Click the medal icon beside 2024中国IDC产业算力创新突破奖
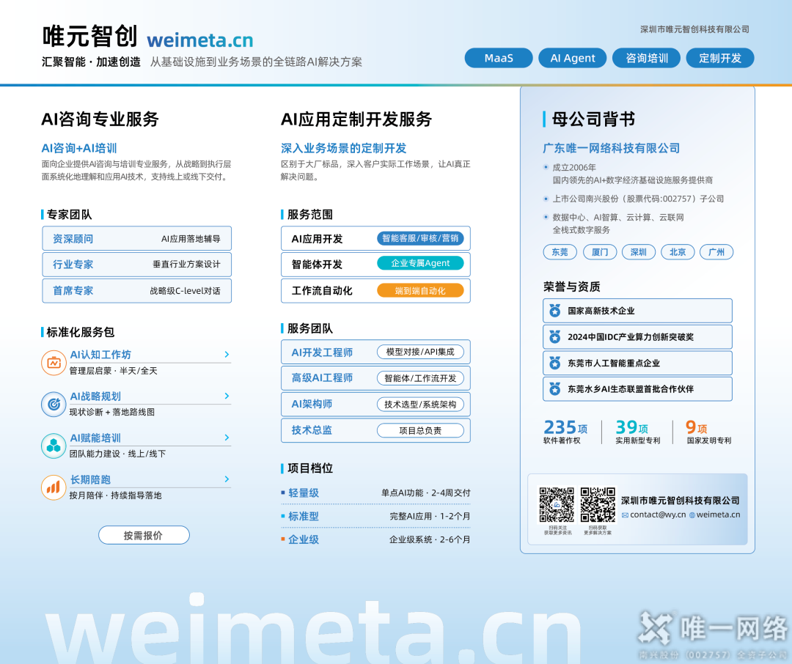Image resolution: width=792 pixels, height=664 pixels. point(554,337)
